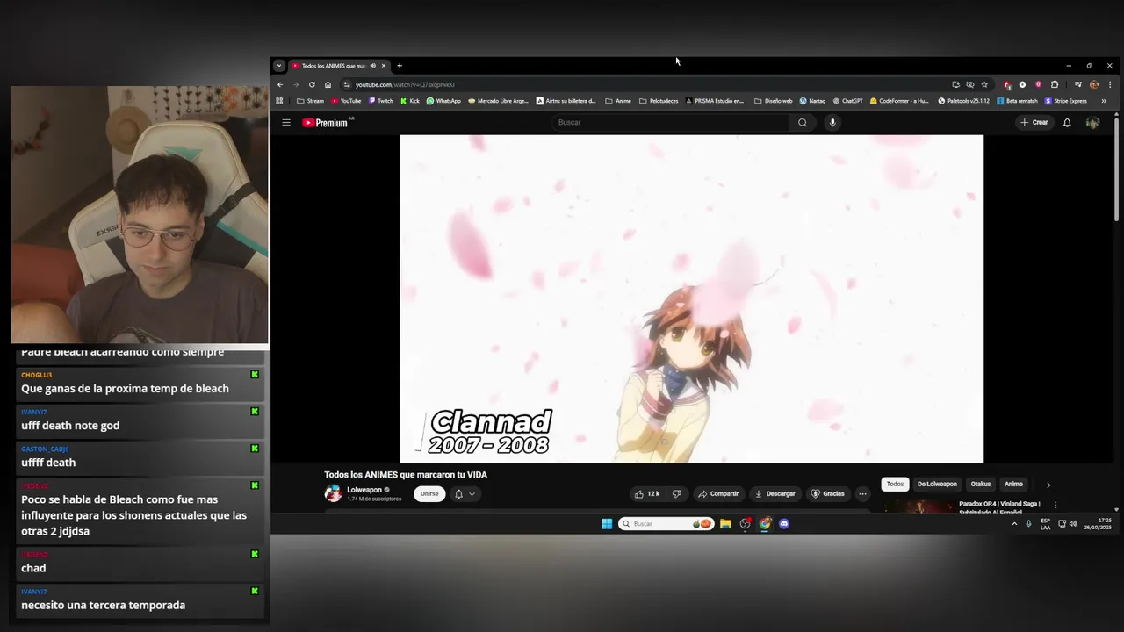Viewport: 1124px width, 632px height.
Task: Open the Mercado Libre bookmark
Action: coord(498,101)
